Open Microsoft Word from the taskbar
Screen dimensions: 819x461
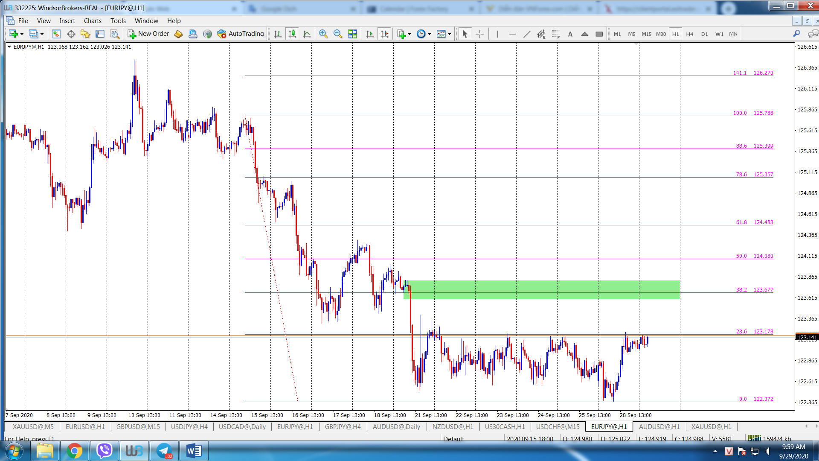pyautogui.click(x=194, y=451)
